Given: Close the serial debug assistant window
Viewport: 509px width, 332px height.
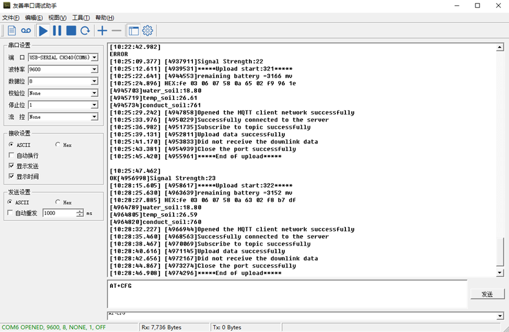Looking at the screenshot, I should pos(498,5).
